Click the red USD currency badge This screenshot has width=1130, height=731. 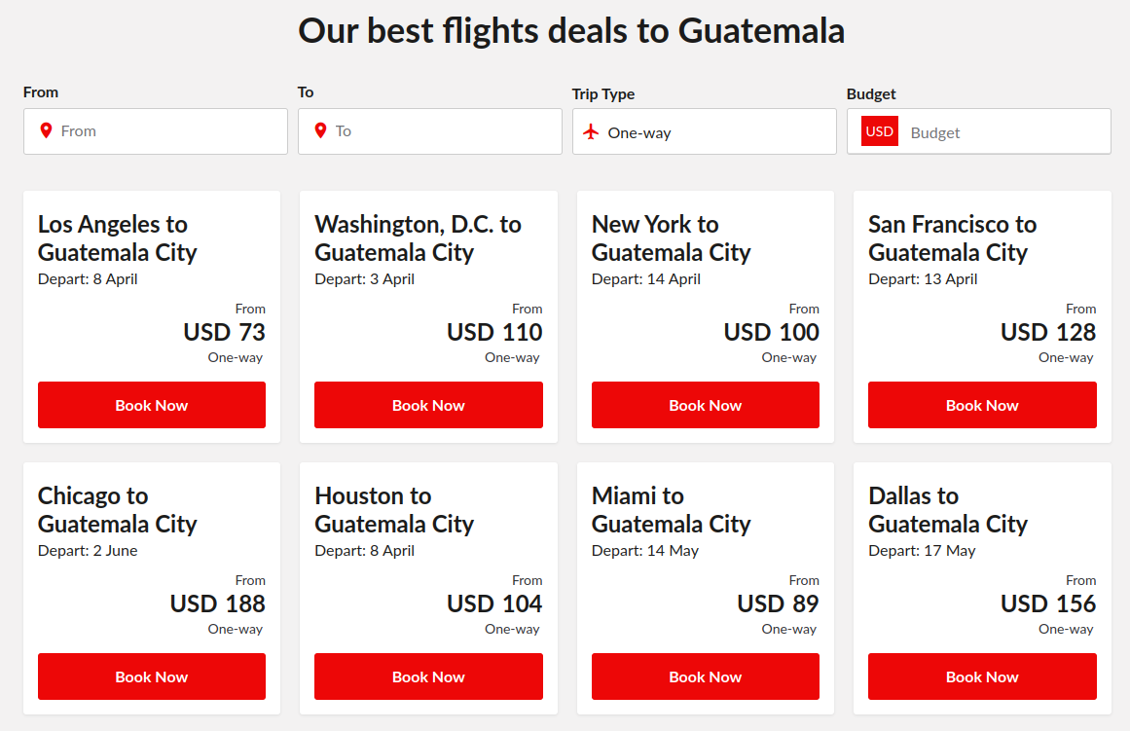(879, 131)
